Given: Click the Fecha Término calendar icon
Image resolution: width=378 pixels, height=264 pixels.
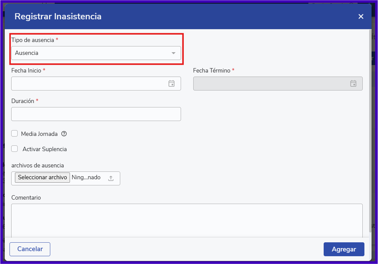Looking at the screenshot, I should 353,83.
